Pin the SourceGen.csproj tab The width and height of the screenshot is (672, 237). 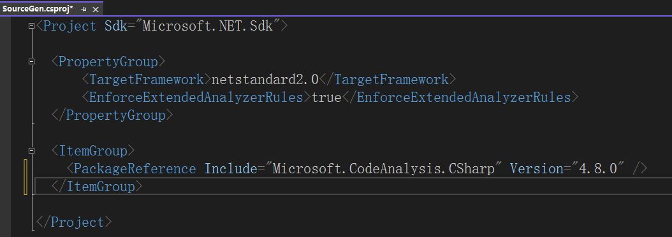(x=84, y=9)
